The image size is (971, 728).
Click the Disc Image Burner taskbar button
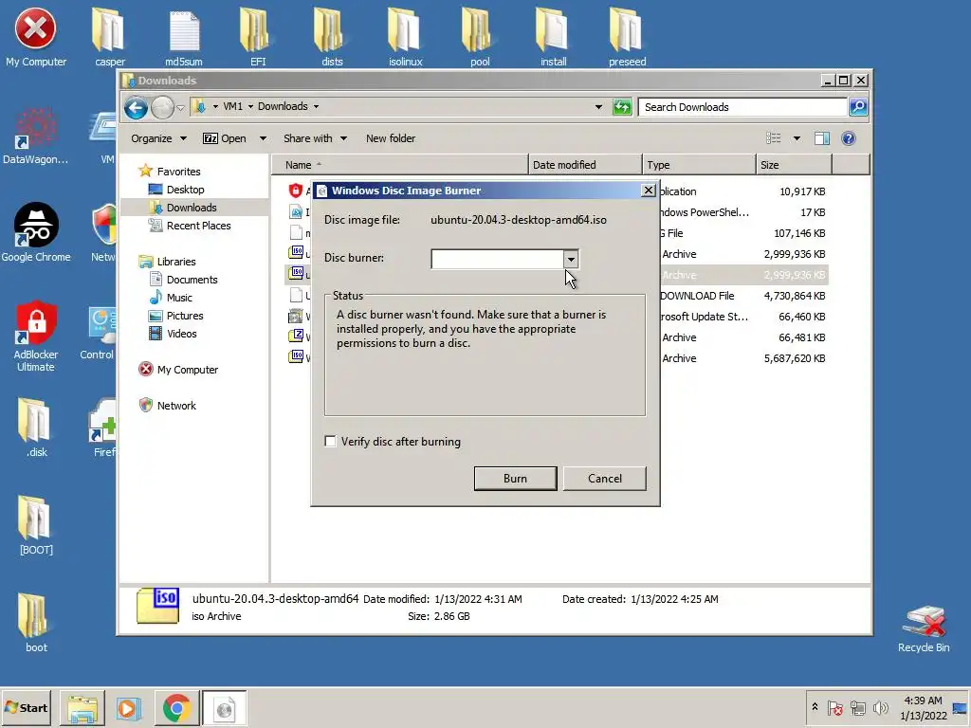(x=224, y=708)
